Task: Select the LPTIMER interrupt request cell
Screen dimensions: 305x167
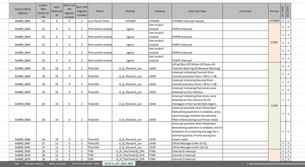Action: click(x=197, y=21)
